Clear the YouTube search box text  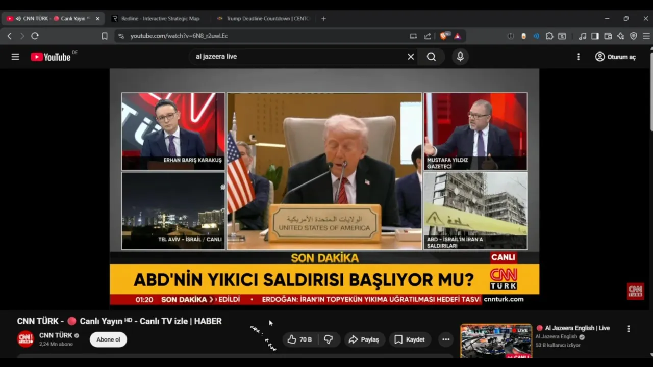tap(411, 57)
